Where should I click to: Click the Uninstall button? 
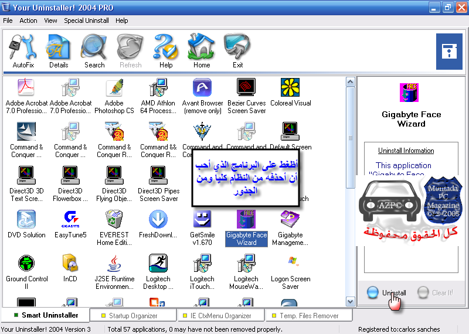[388, 292]
